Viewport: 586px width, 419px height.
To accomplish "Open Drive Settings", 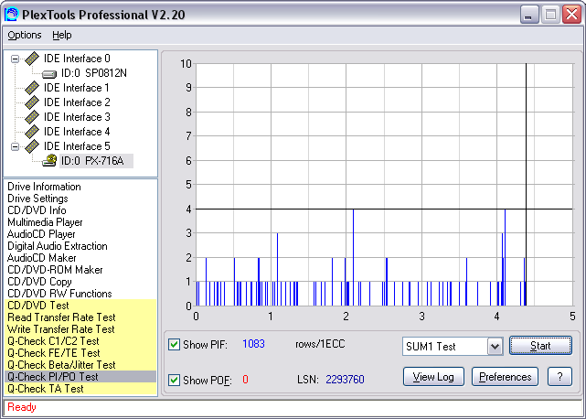I will 37,199.
